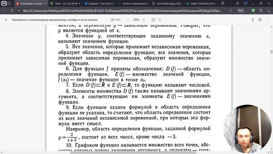The width and height of the screenshot is (273, 154).
Task: Open the extensions icon beside the shield
Action: coord(261,11)
